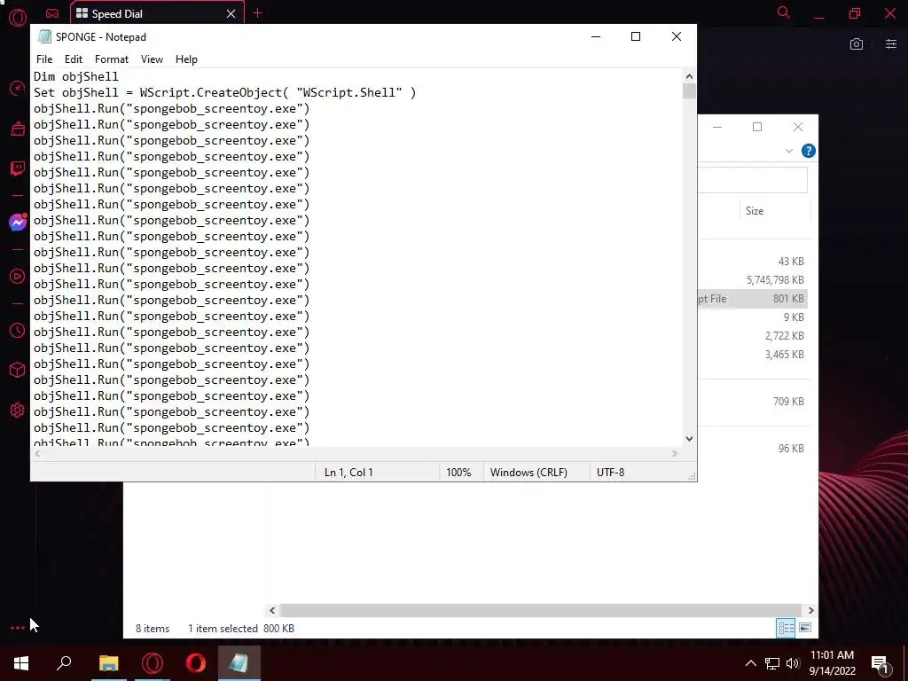The height and width of the screenshot is (681, 908).
Task: Select the 96 KB file row
Action: click(x=753, y=448)
